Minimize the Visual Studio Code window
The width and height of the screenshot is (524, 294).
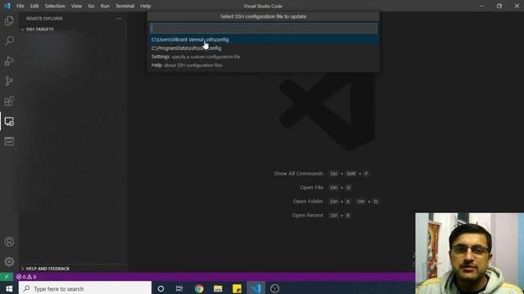[x=481, y=6]
